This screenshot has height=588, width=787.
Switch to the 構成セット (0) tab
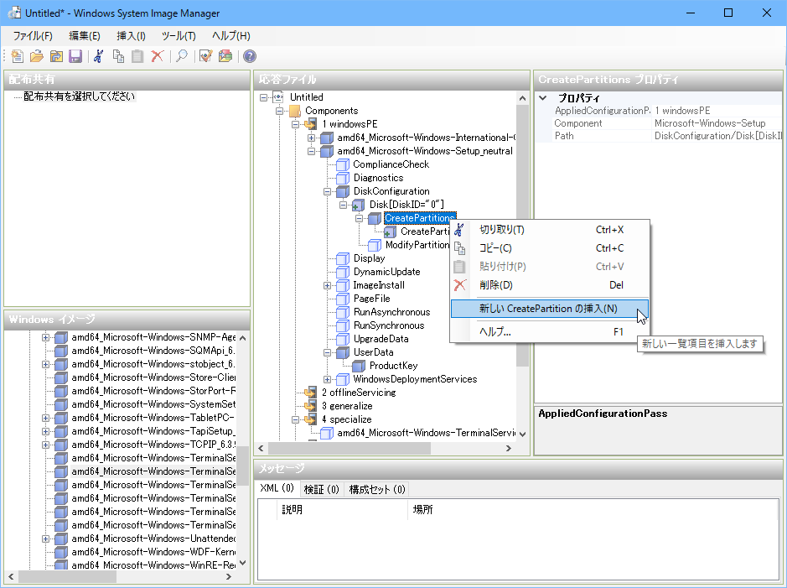(377, 489)
